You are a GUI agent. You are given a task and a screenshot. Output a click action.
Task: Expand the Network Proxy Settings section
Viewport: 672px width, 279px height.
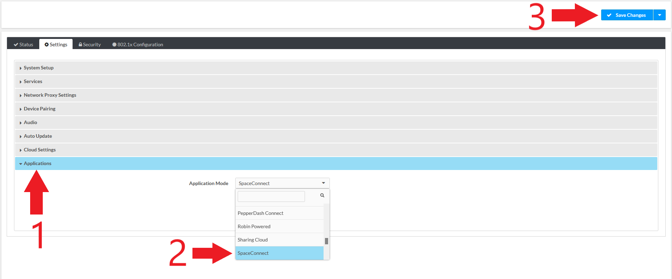pyautogui.click(x=336, y=95)
